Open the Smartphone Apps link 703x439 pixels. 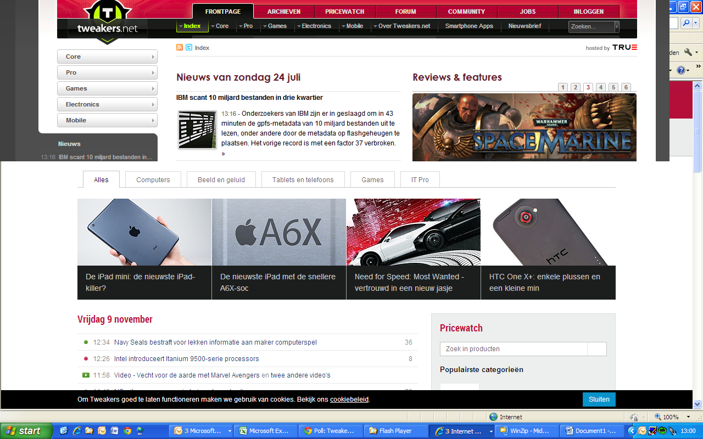click(x=469, y=26)
